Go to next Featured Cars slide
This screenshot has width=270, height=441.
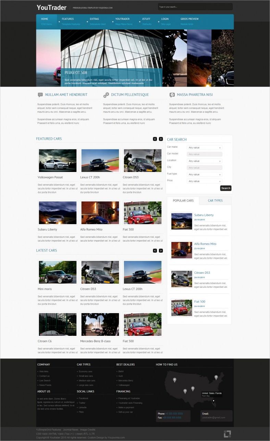tap(161, 139)
